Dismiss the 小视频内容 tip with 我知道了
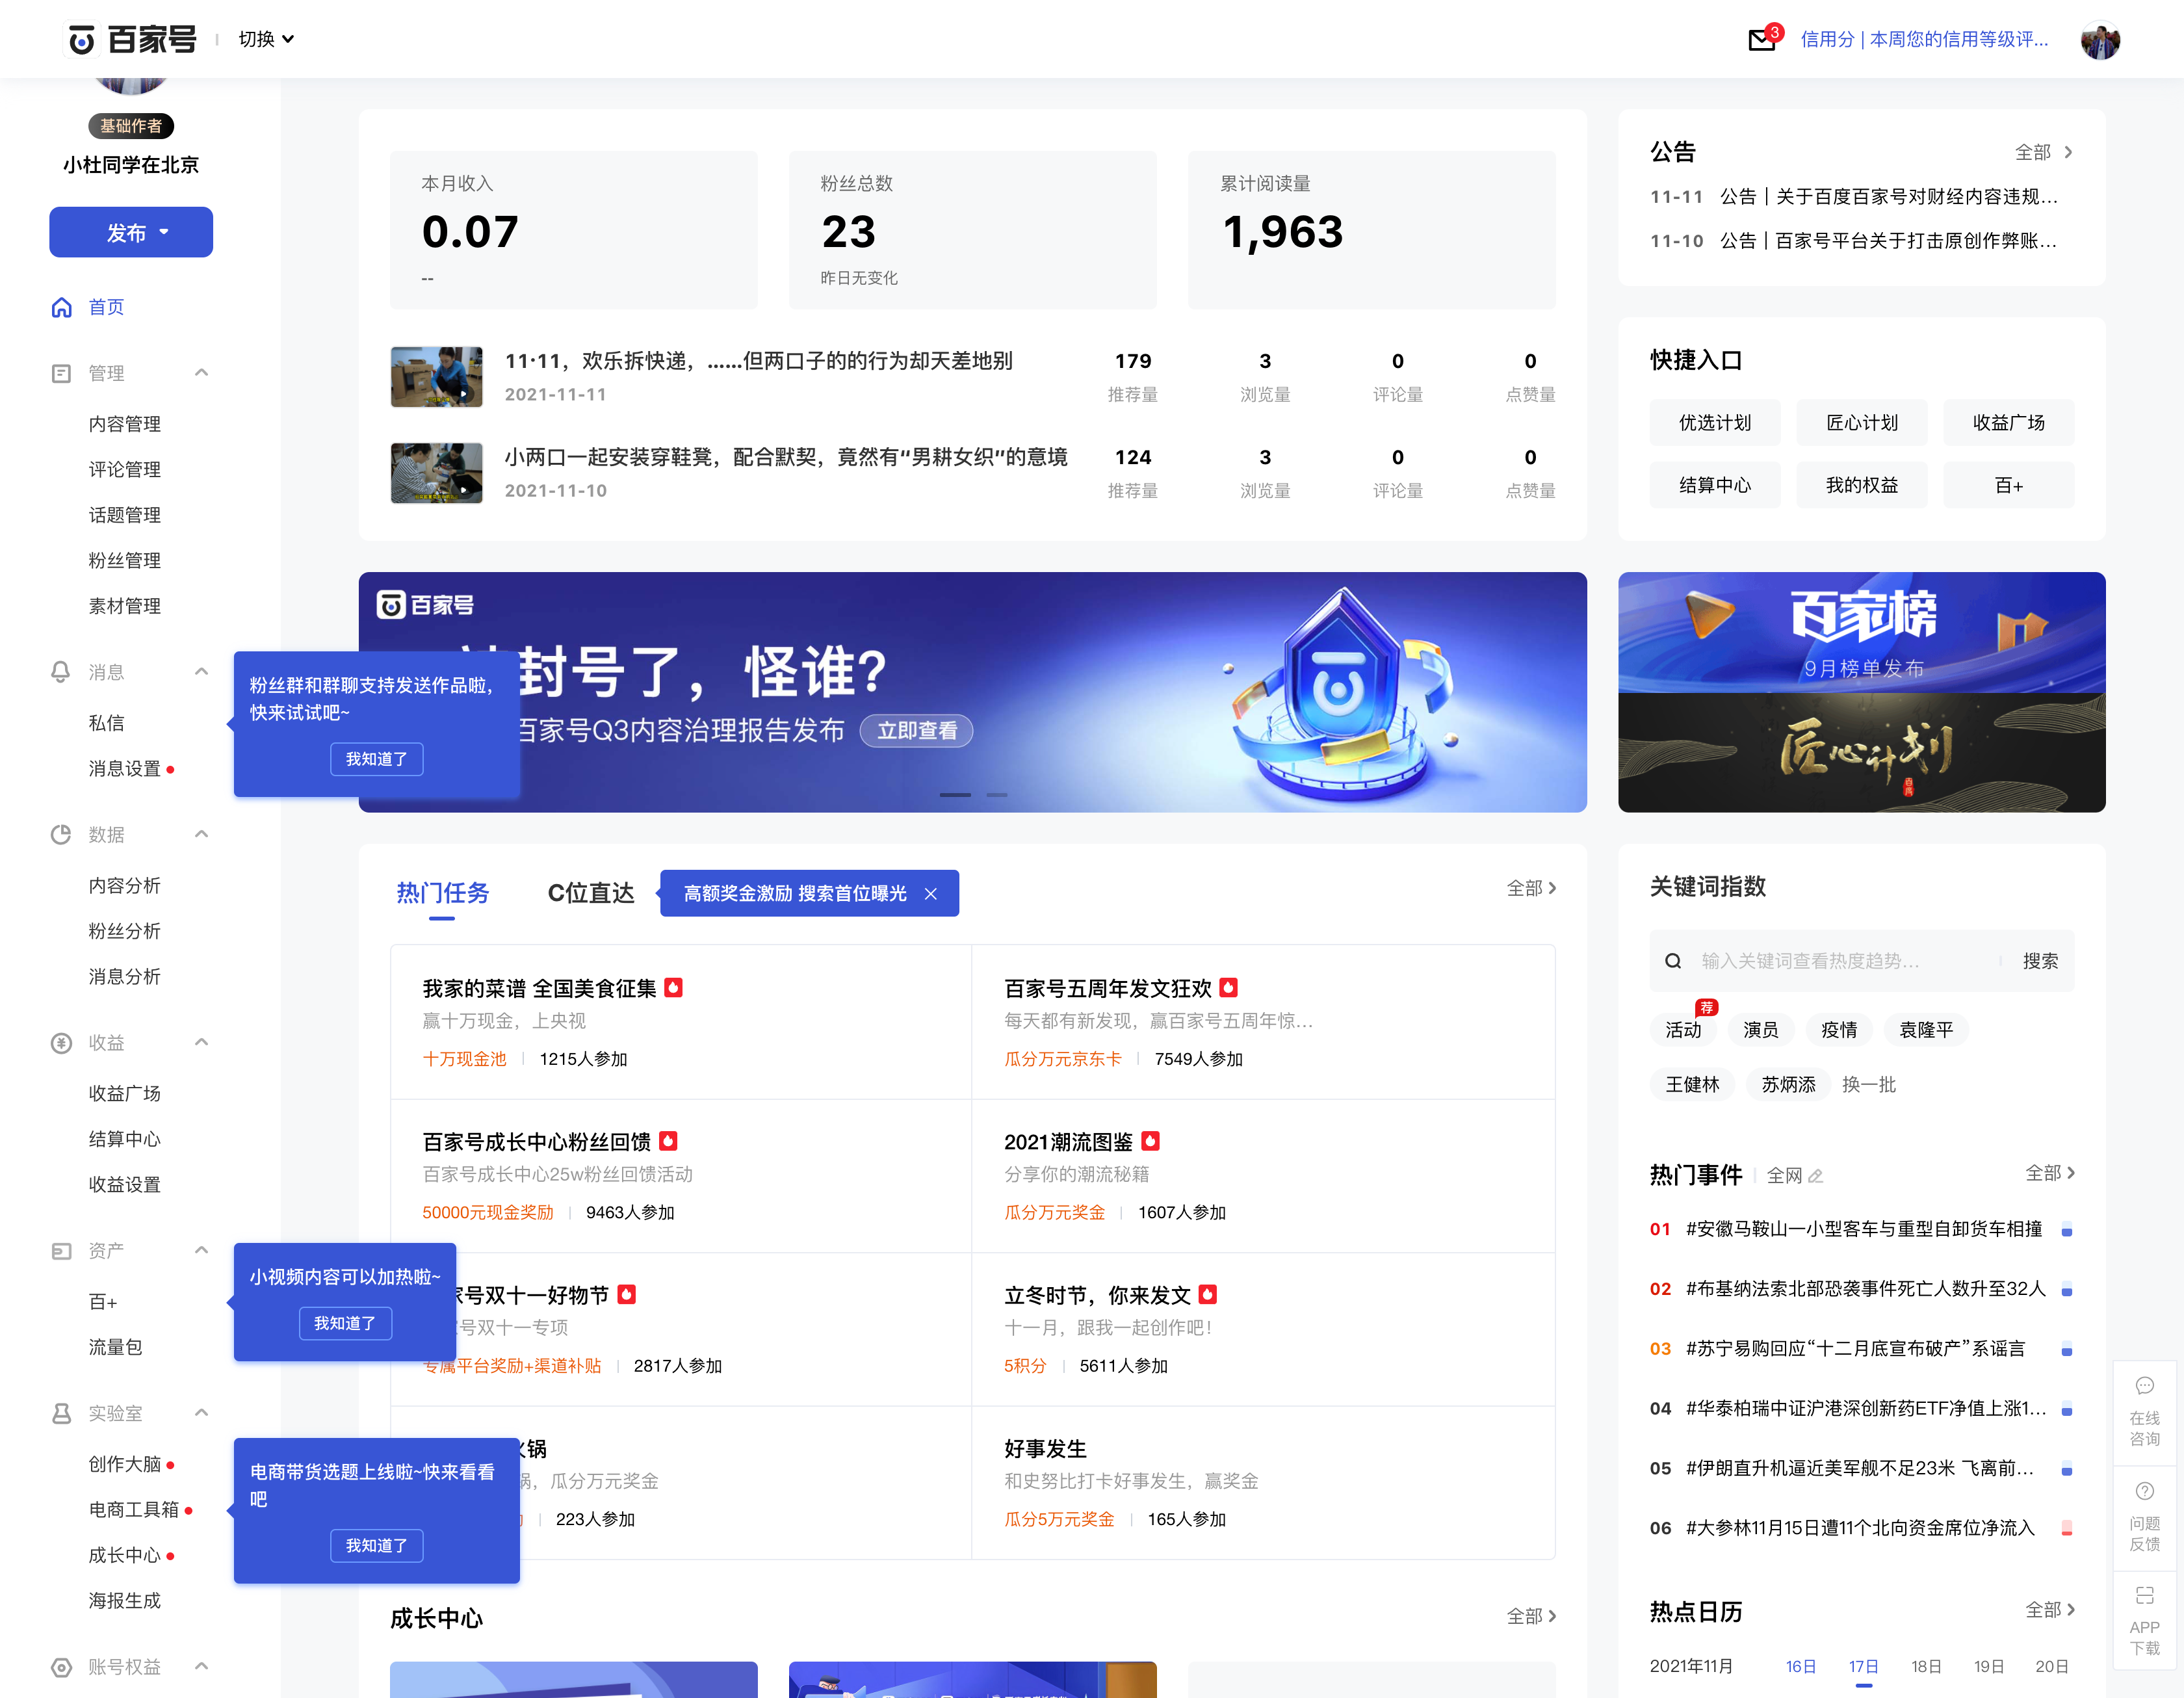Viewport: 2184px width, 1698px height. pyautogui.click(x=345, y=1323)
